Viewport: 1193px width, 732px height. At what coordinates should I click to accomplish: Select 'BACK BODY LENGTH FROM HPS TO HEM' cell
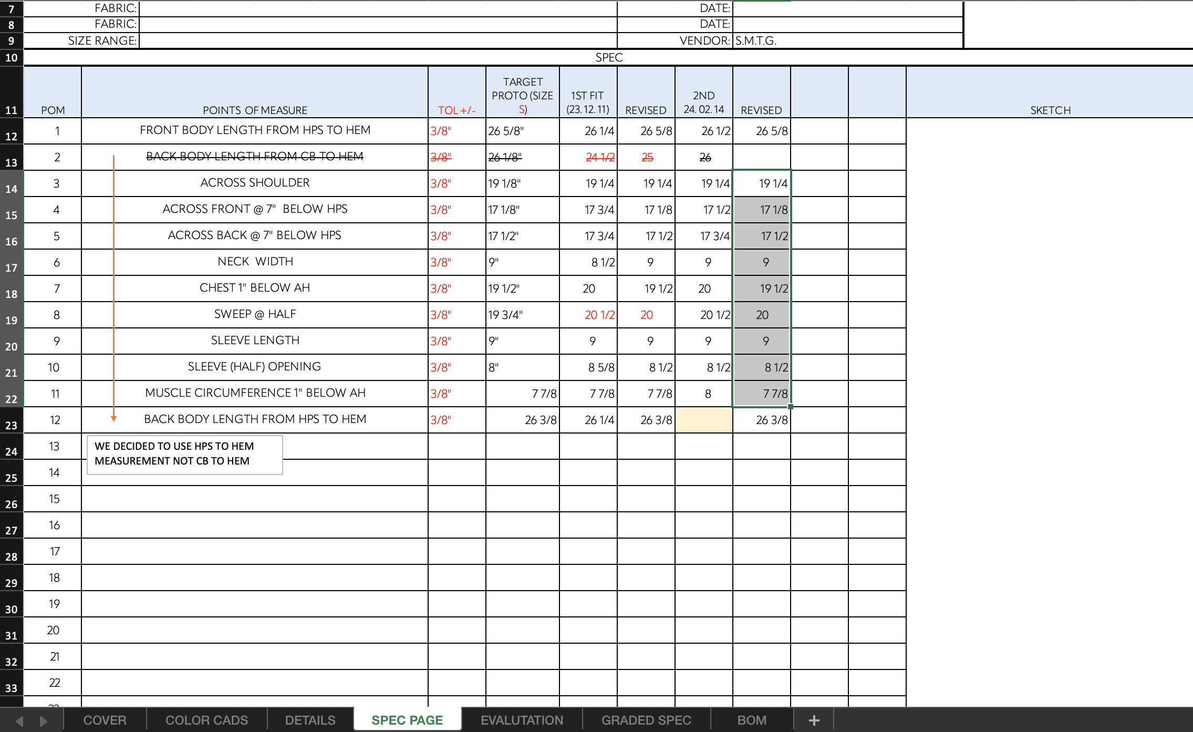point(255,420)
